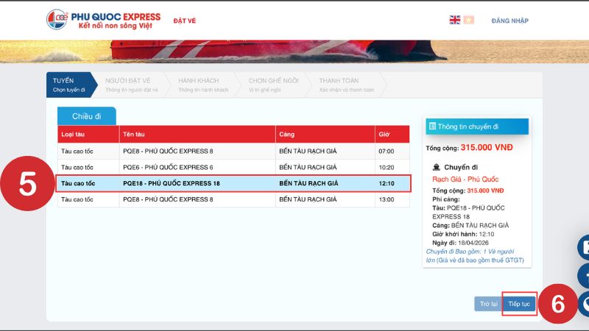Switch language with the Vietnam flag icon
Viewport: 589px width, 331px height.
(469, 20)
